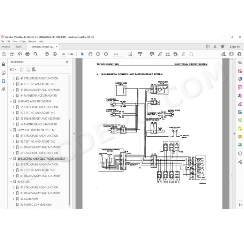Screen dimensions: 244x244
Task: Collapse 80 ELECTRIC AND ELECTRONIC SYSTEM
Action: click(11, 159)
